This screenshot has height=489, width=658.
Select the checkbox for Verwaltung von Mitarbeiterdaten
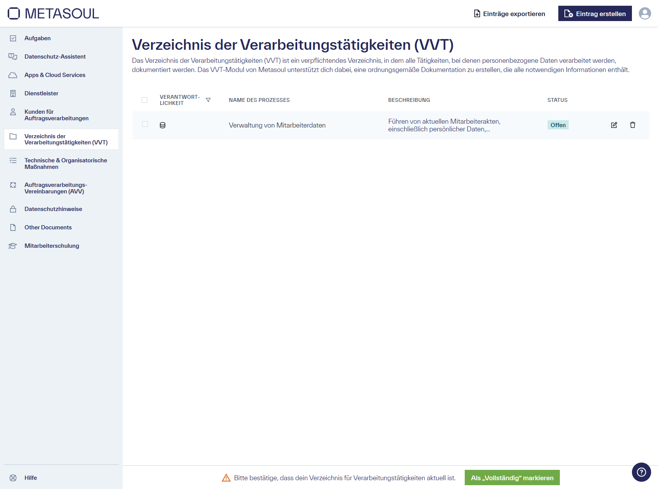pyautogui.click(x=145, y=124)
